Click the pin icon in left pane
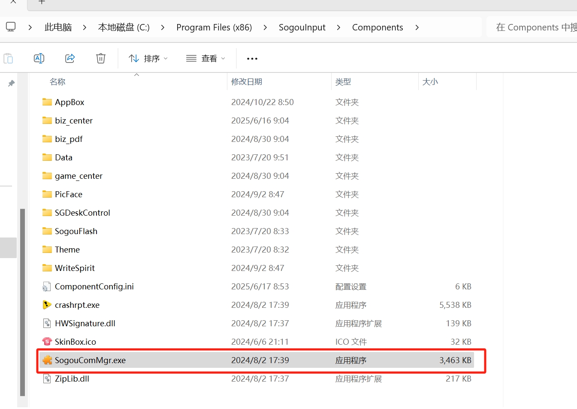Viewport: 577px width, 409px height. coord(11,83)
